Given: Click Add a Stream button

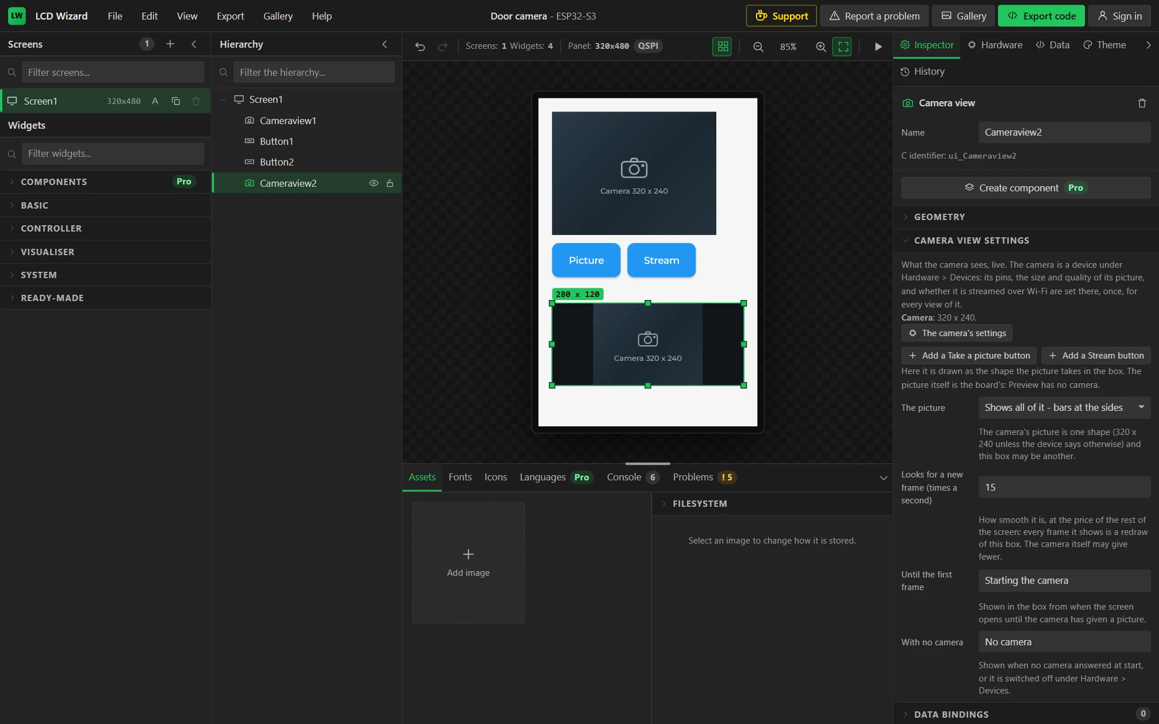Looking at the screenshot, I should click(1096, 356).
